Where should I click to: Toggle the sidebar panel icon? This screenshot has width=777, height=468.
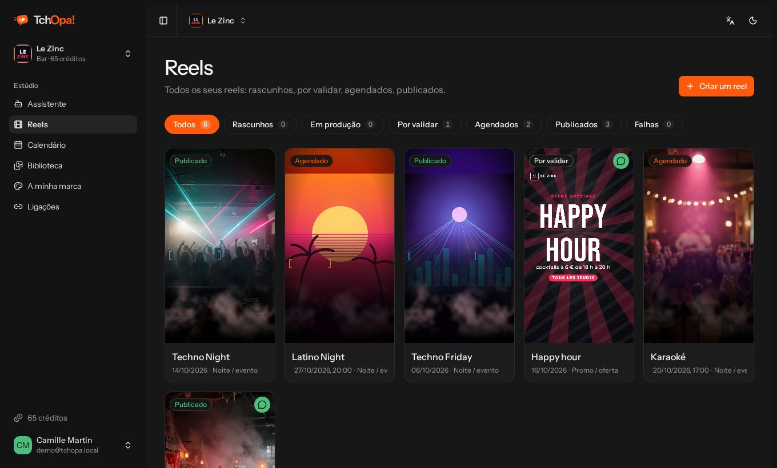163,21
